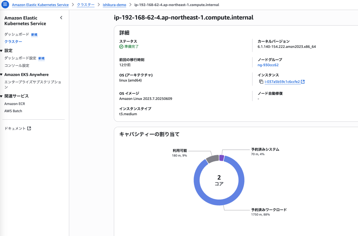Go to Amazon Elastic Kubernetes Service breadcrumb

(x=40, y=5)
